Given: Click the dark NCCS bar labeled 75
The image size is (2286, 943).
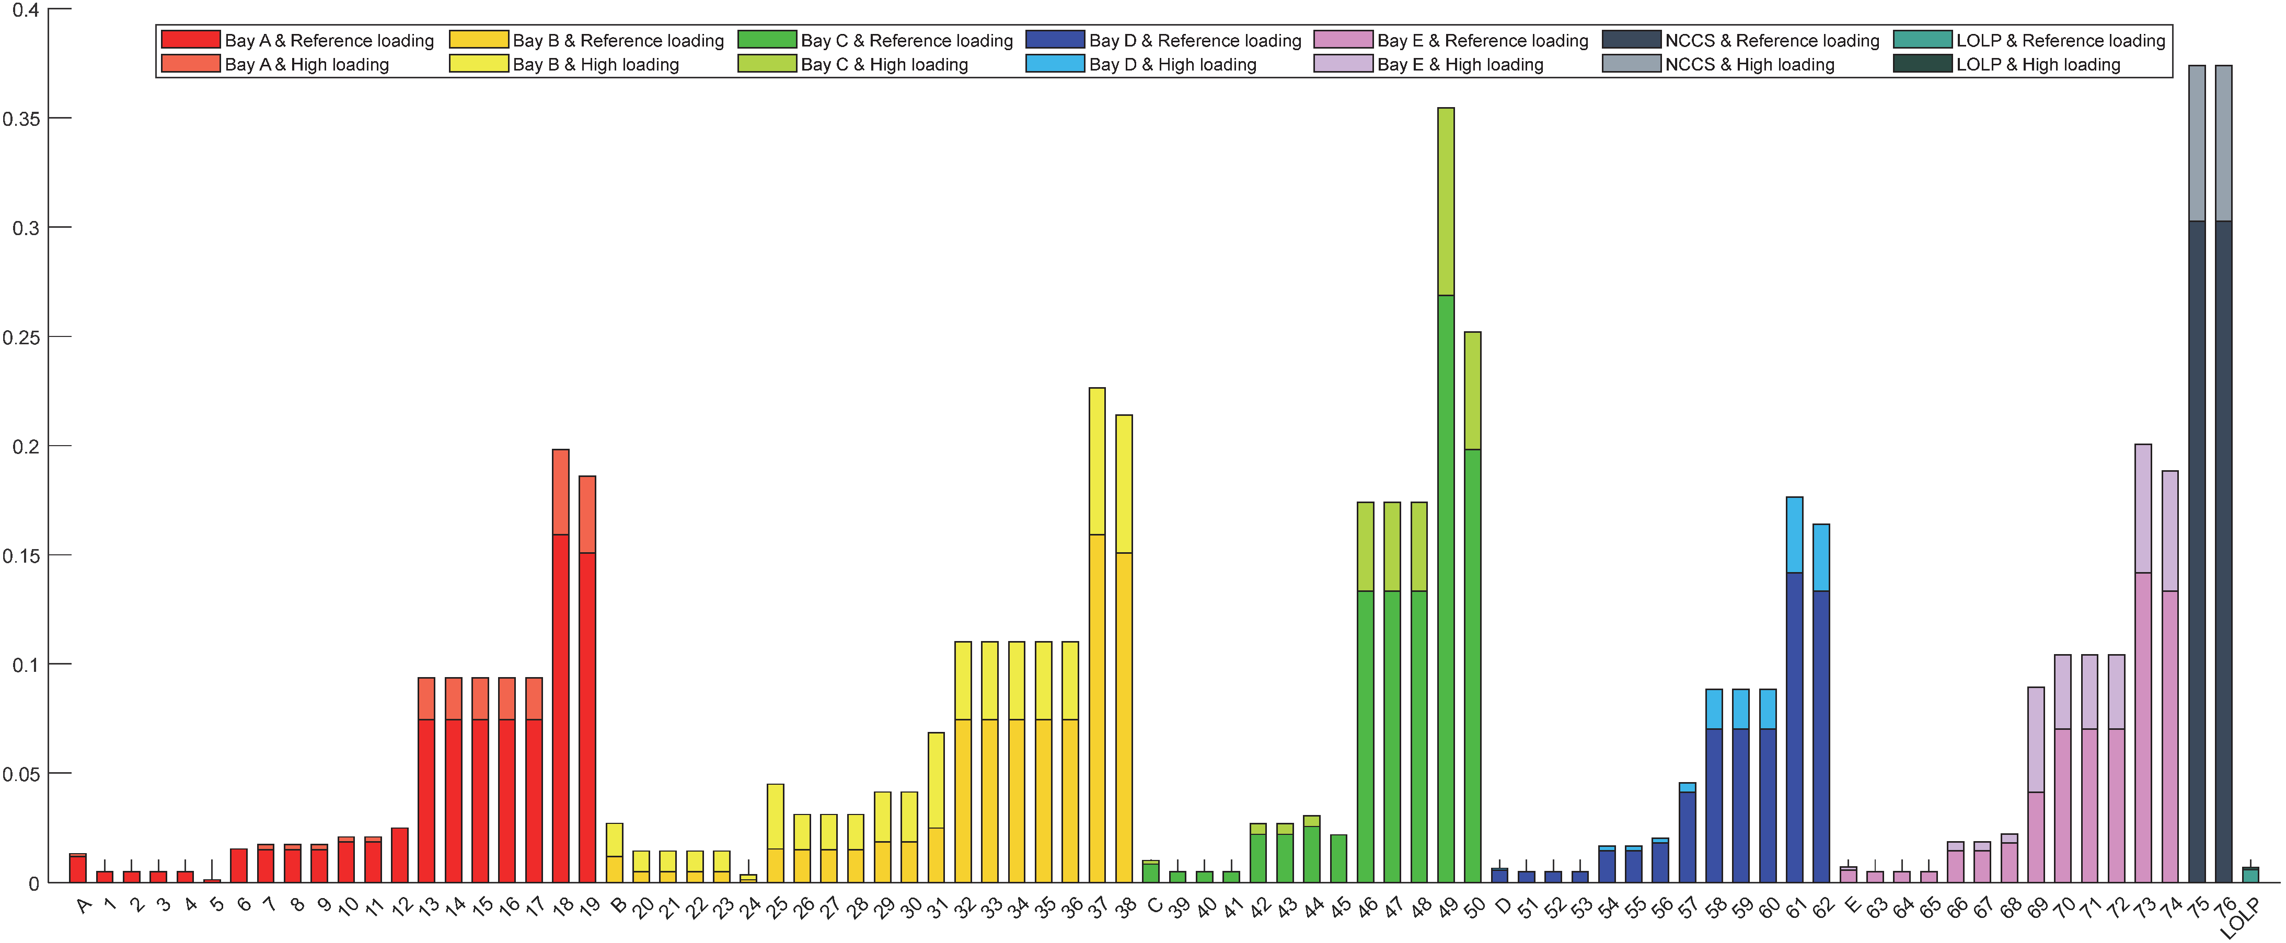Looking at the screenshot, I should point(2197,550).
